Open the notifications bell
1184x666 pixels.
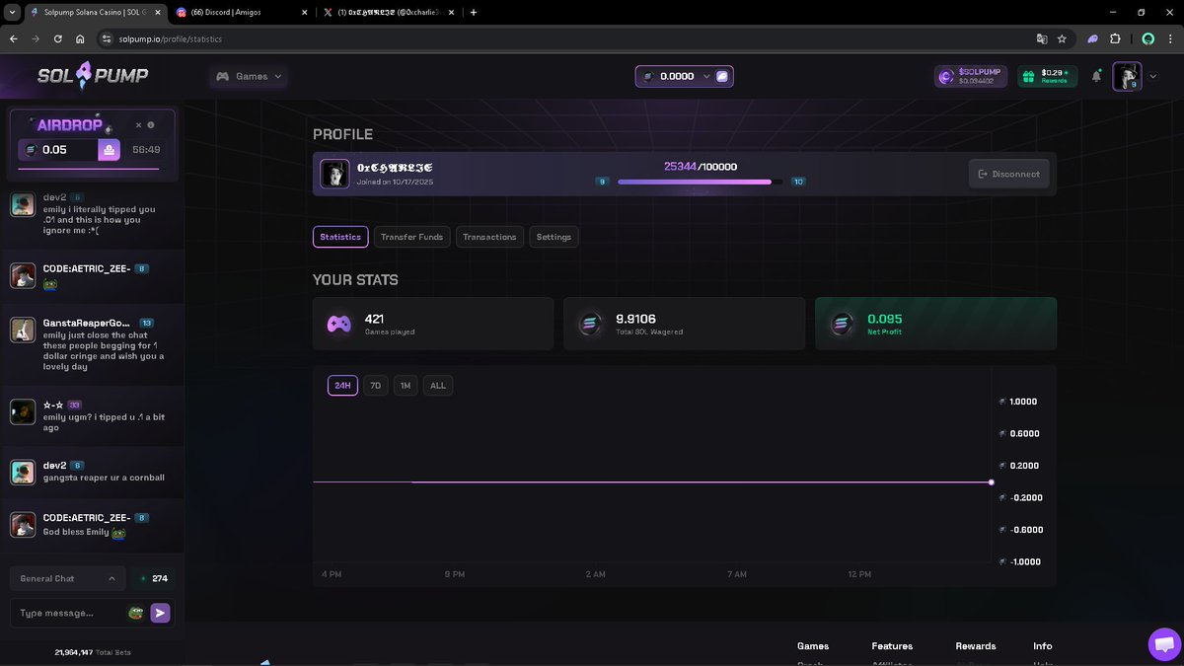click(x=1096, y=76)
